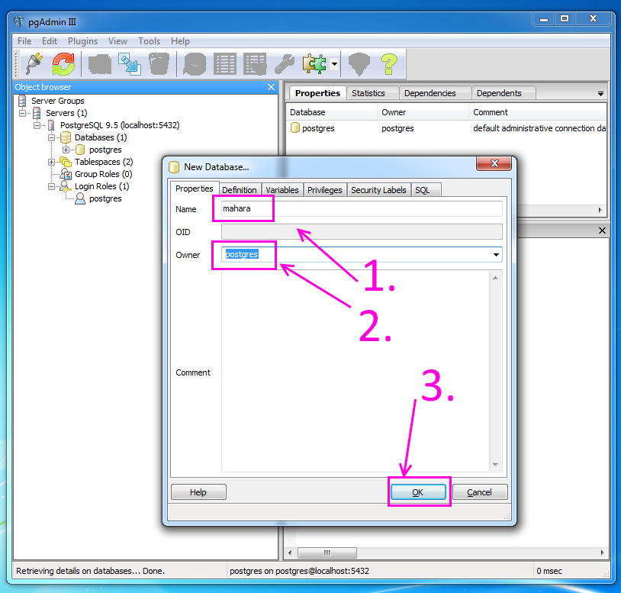Viewport: 621px width, 593px height.
Task: Select postgres login role in tree
Action: pyautogui.click(x=105, y=199)
